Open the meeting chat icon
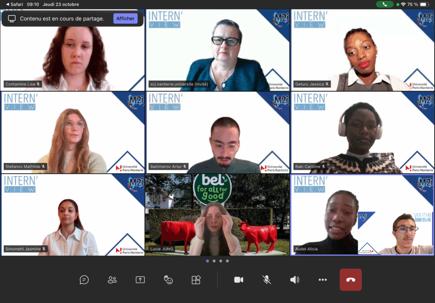The image size is (435, 303). 84,280
